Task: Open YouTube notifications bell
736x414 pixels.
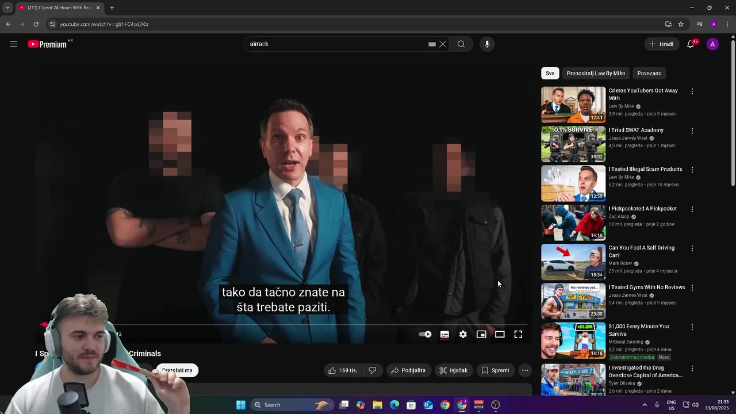Action: click(x=691, y=44)
